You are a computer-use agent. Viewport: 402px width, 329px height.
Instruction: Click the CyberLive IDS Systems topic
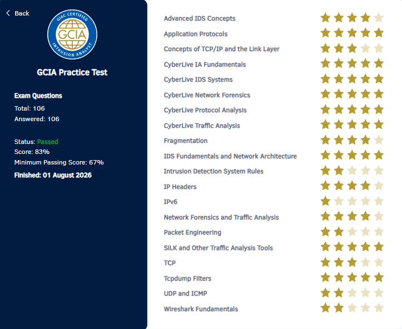click(x=198, y=79)
